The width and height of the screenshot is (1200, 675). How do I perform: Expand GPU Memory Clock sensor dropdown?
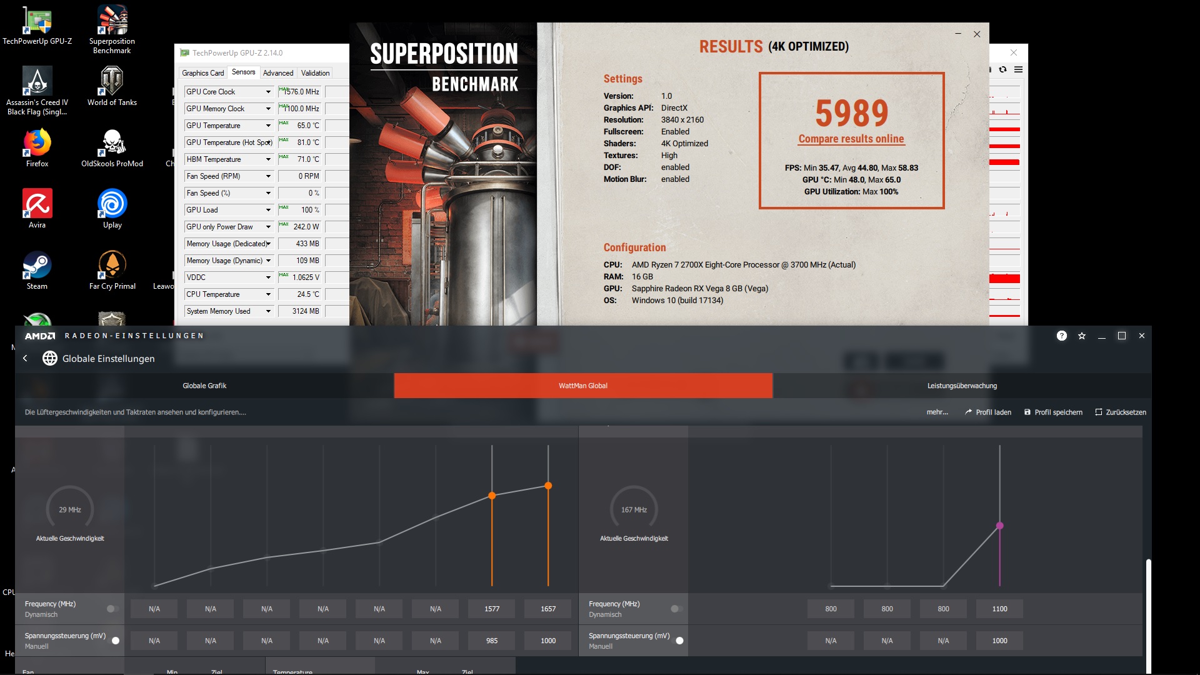[268, 109]
